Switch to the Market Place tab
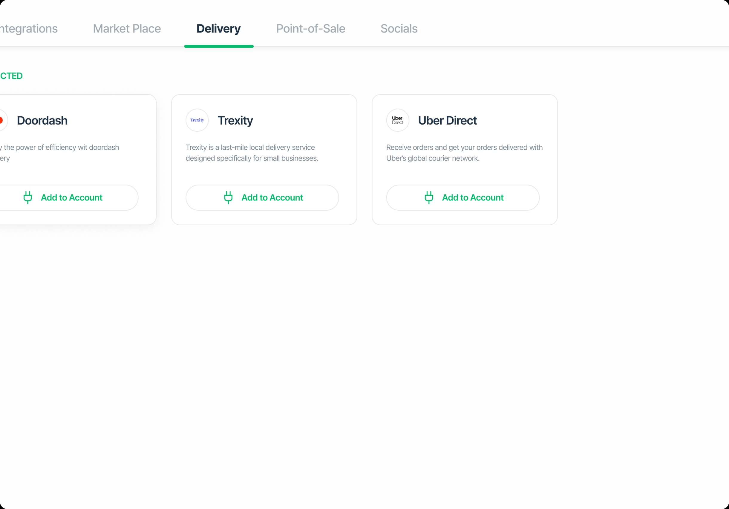 [x=127, y=29]
